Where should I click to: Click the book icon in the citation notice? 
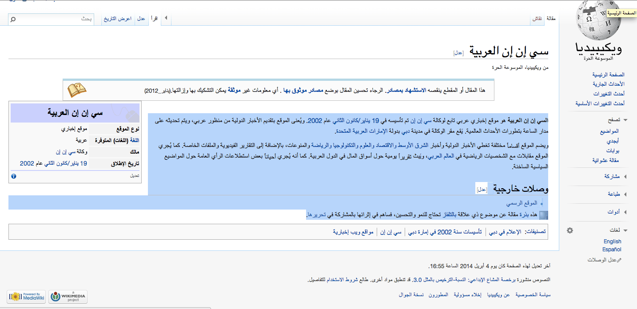[x=77, y=90]
